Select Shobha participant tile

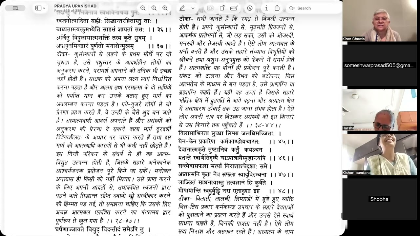(x=380, y=199)
